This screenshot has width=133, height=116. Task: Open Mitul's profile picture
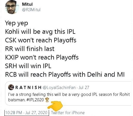[x=12, y=7]
